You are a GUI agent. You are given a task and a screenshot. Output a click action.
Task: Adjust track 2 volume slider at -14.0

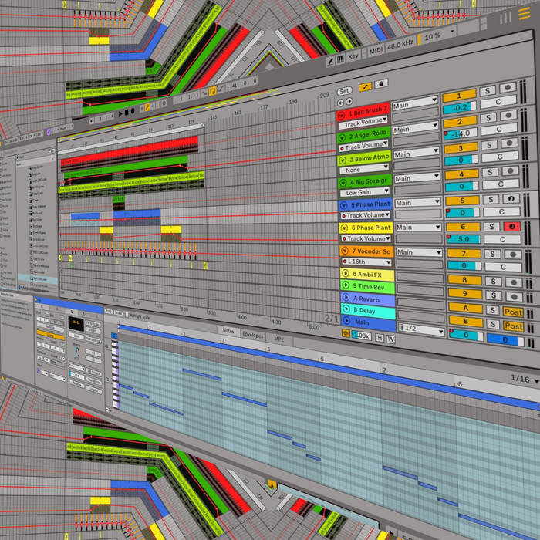pos(464,133)
